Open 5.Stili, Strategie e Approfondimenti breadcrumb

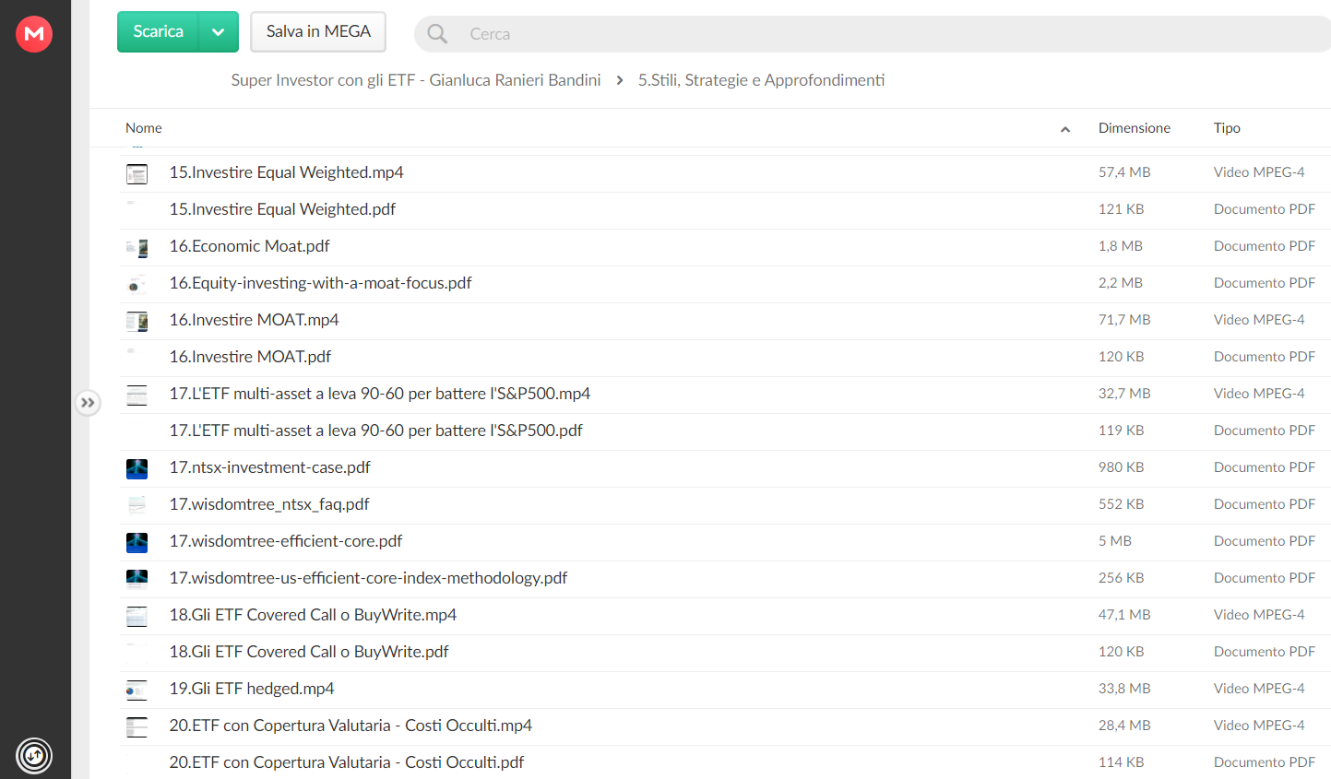point(761,80)
